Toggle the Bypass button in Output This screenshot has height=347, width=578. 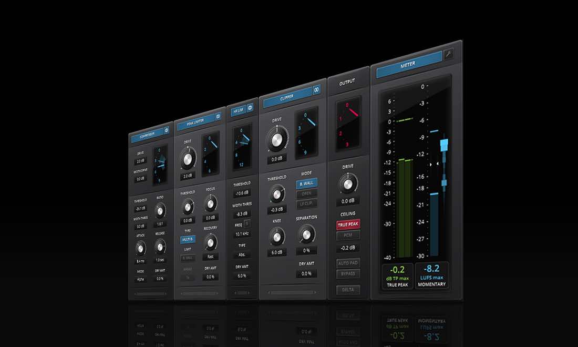click(348, 274)
